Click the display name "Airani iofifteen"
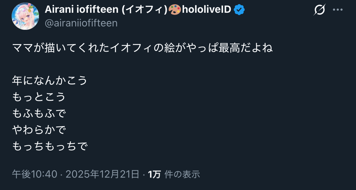Image resolution: width=356 pixels, height=190 pixels. pyautogui.click(x=82, y=10)
